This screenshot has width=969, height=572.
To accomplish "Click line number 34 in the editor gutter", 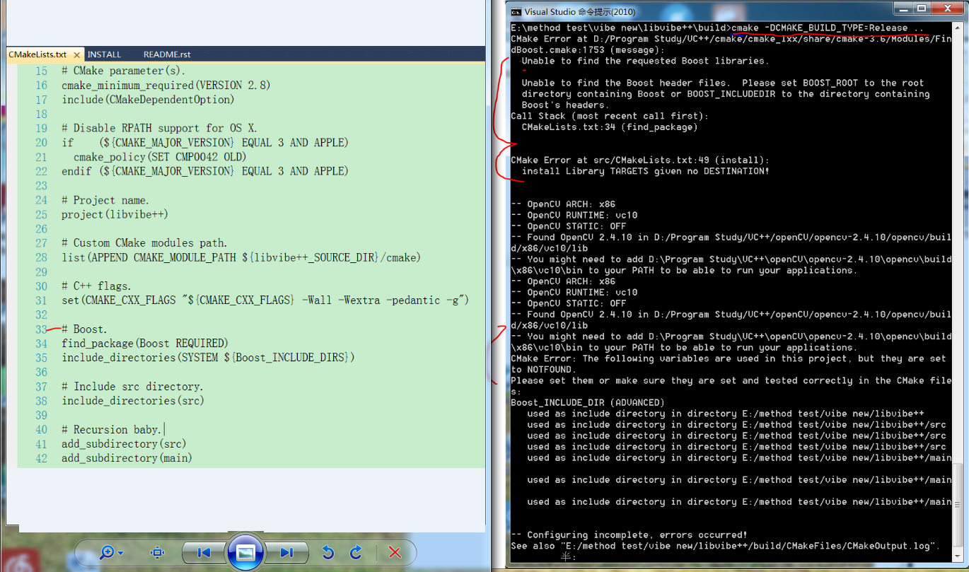I will (40, 344).
